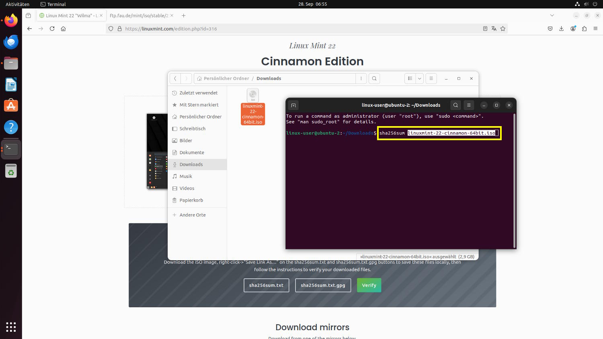The width and height of the screenshot is (603, 339).
Task: Open the Firefox hamburger application menu
Action: click(x=596, y=29)
